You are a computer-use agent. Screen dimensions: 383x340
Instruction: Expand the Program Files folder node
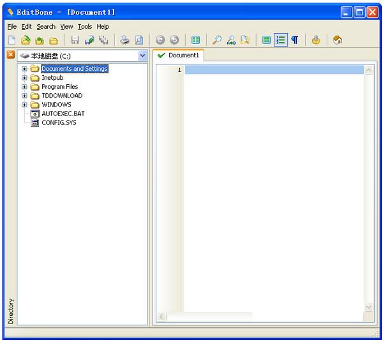25,87
